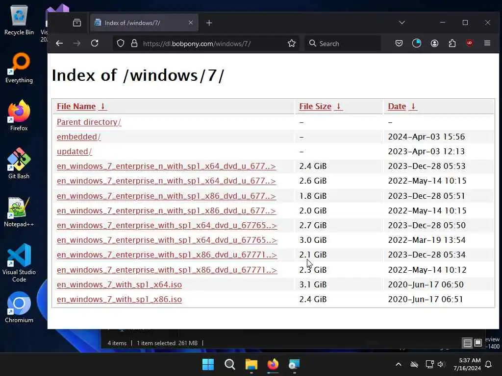Viewport: 502px width, 376px height.
Task: Open the Windows Start menu
Action: (208, 364)
